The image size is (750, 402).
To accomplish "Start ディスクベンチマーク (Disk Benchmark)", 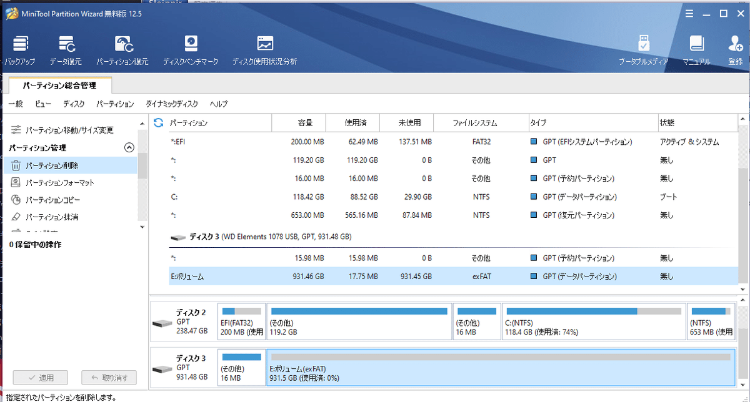I will (x=191, y=51).
